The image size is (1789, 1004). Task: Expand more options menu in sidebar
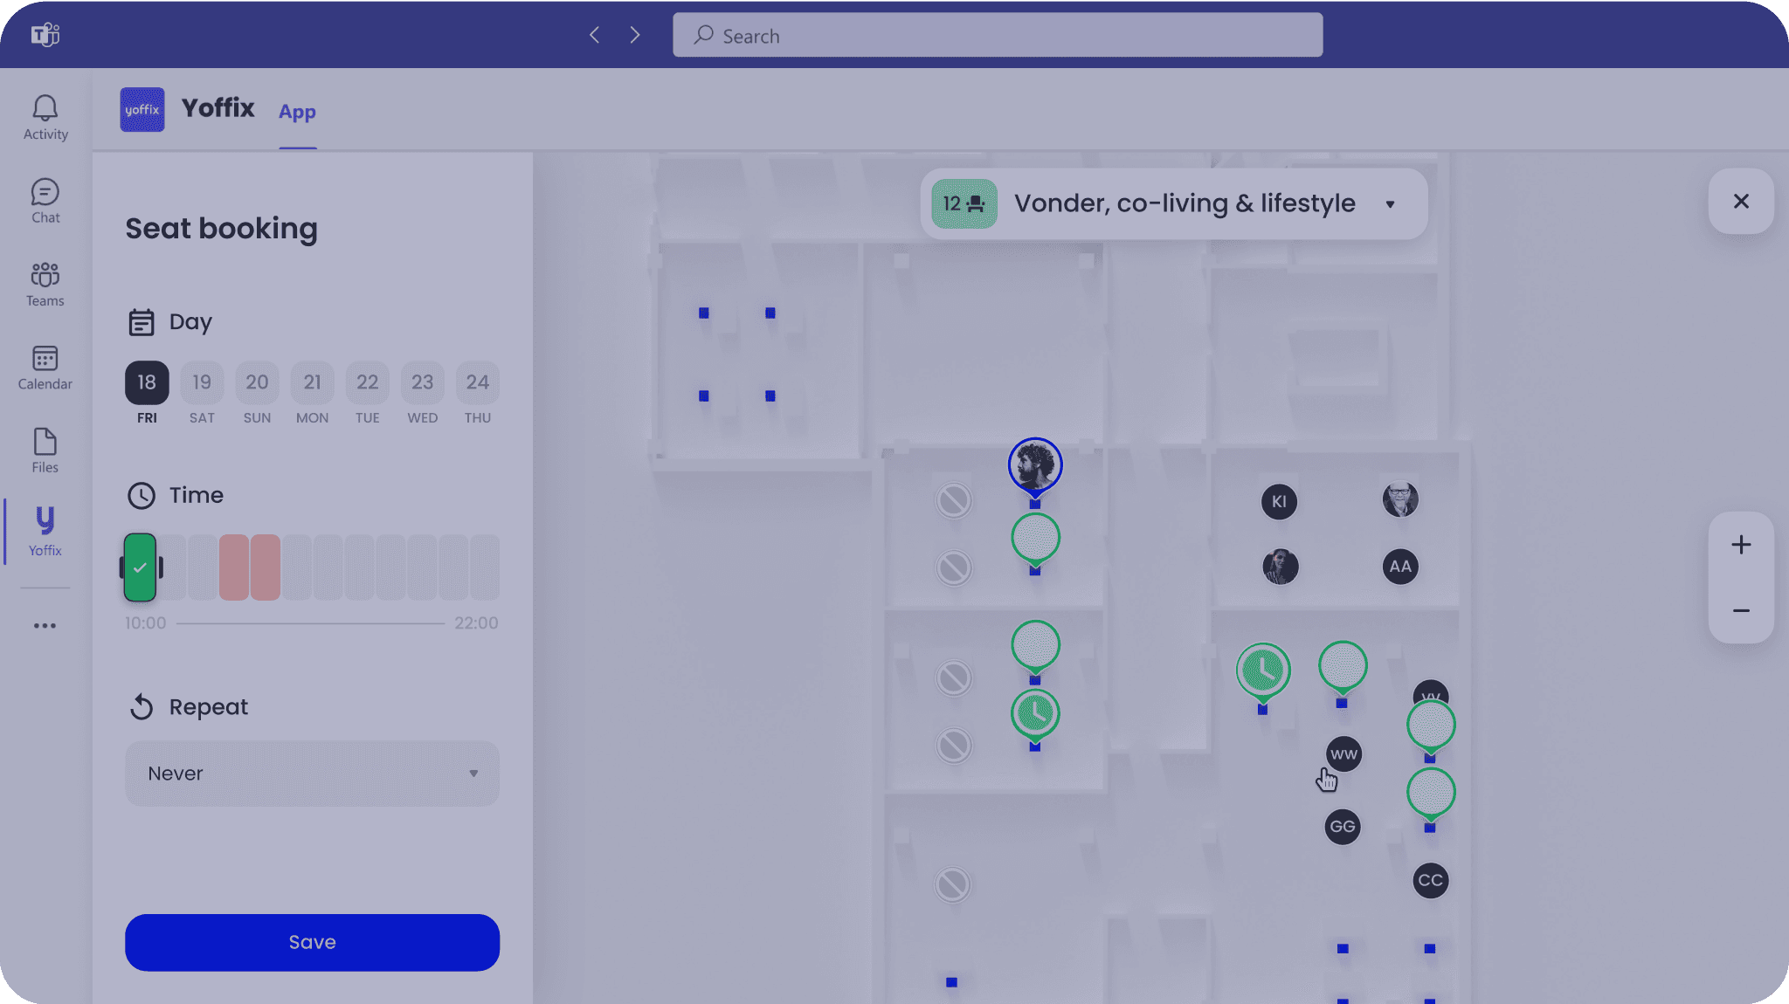point(45,625)
